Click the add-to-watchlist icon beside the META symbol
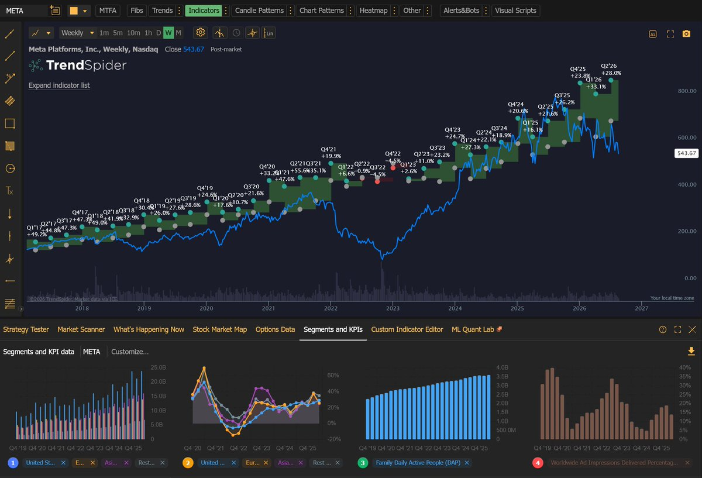 tap(54, 11)
